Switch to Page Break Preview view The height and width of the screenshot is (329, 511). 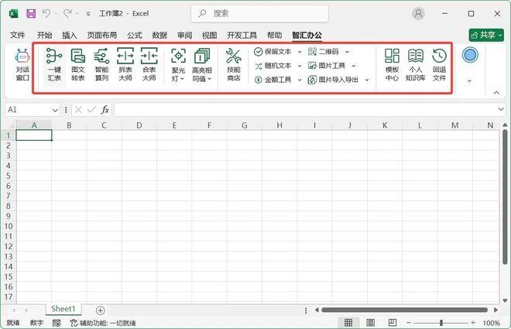click(393, 323)
